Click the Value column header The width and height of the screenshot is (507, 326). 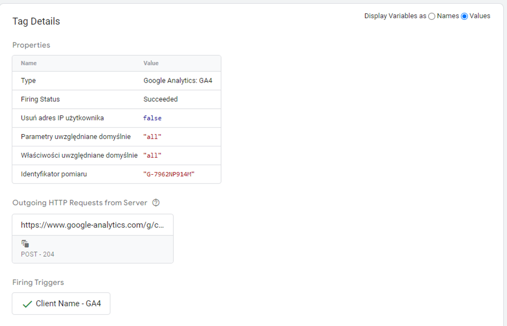click(151, 63)
